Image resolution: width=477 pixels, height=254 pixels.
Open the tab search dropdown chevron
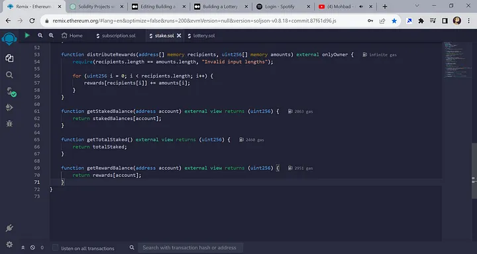pos(417,6)
